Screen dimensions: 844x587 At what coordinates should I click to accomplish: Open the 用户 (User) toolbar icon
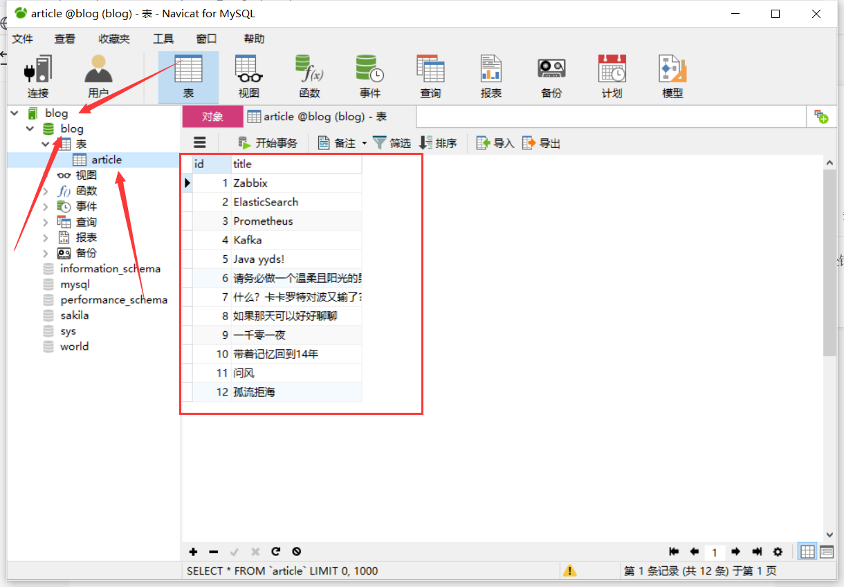pyautogui.click(x=98, y=77)
